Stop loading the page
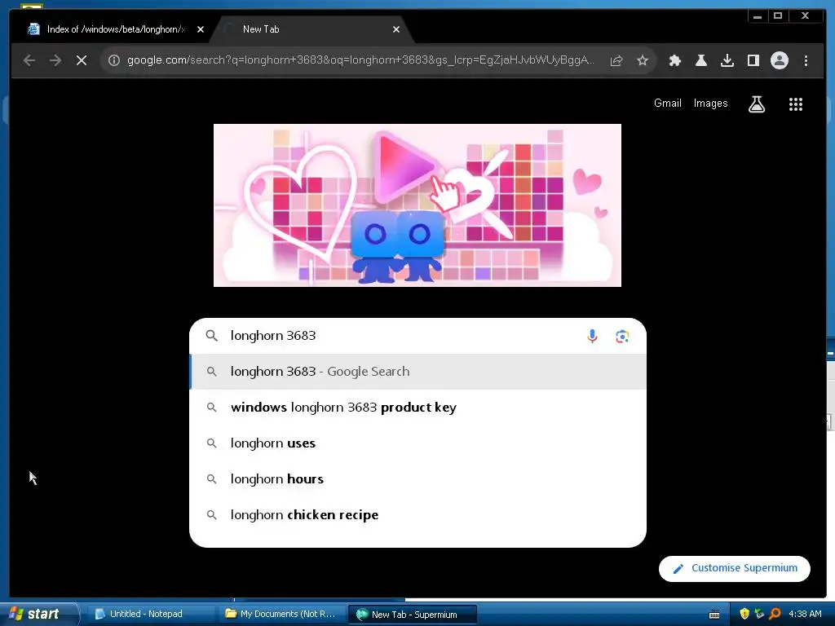This screenshot has height=626, width=835. click(x=82, y=60)
